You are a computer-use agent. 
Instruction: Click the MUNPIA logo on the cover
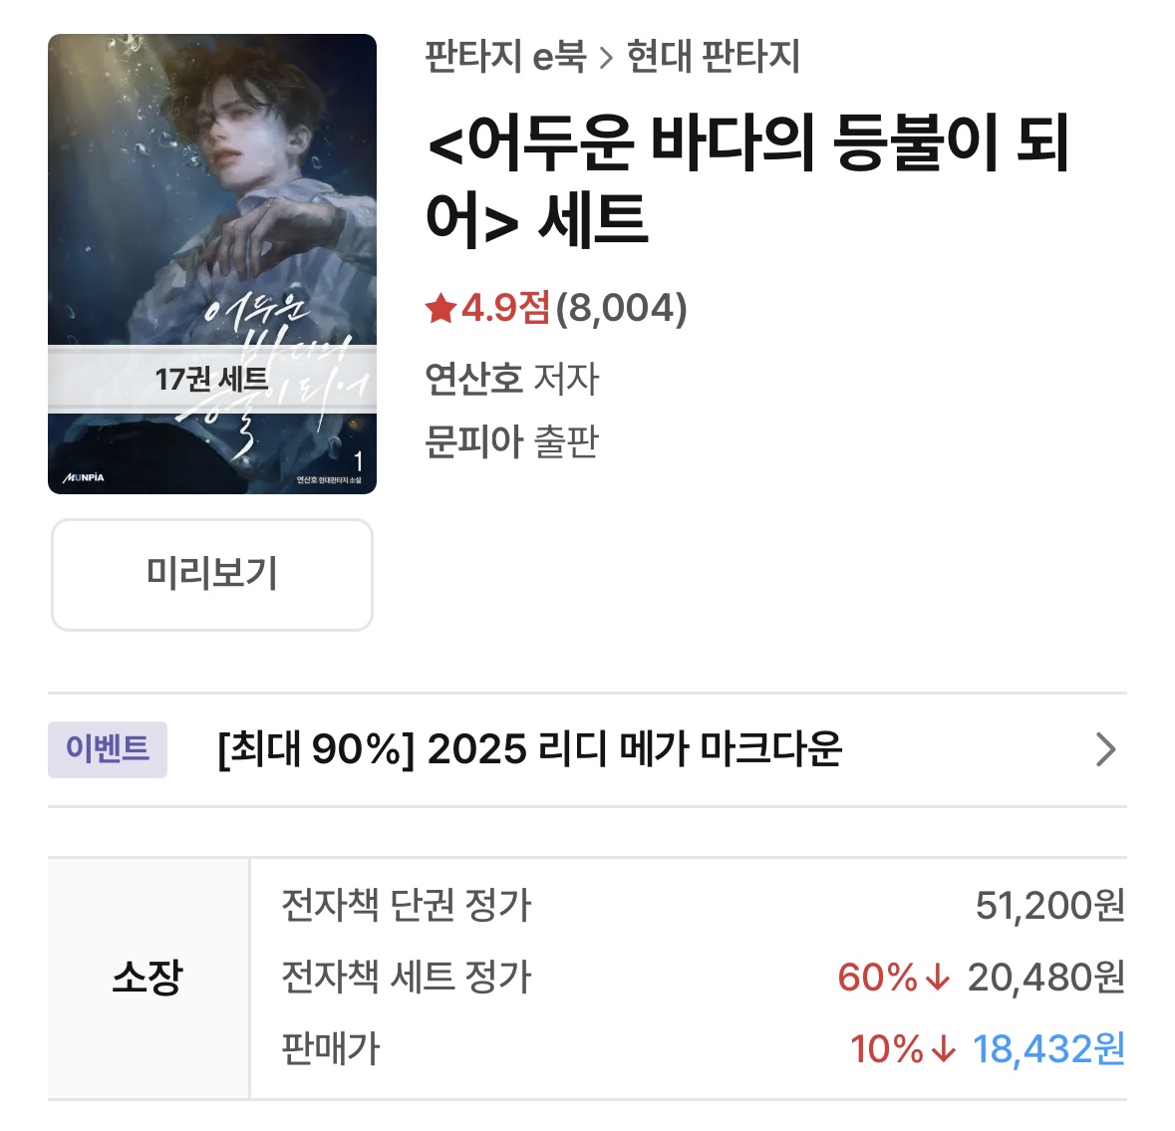84,477
